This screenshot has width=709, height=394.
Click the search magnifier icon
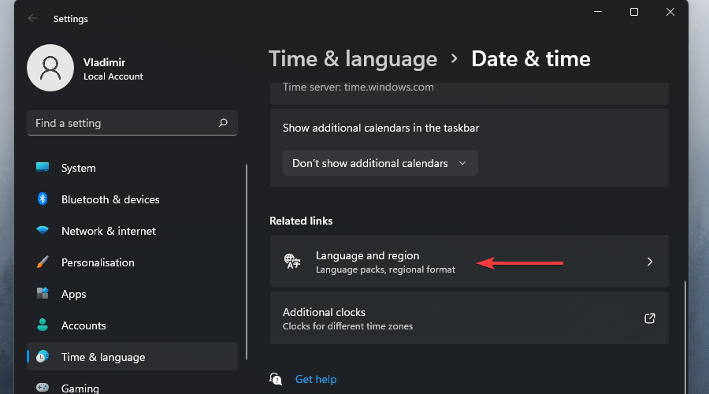click(223, 123)
